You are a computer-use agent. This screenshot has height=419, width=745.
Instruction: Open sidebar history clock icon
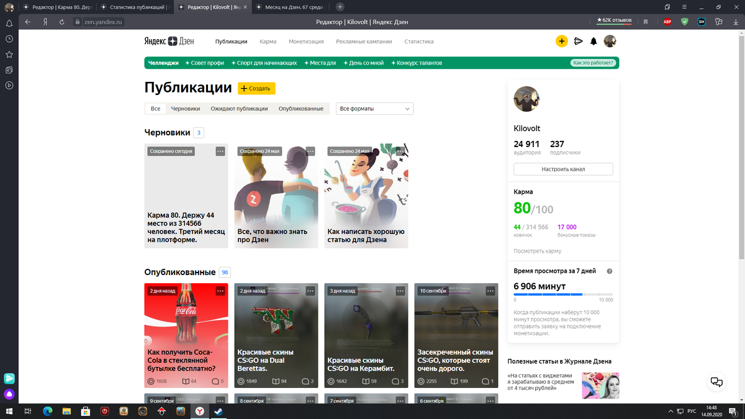click(x=9, y=38)
